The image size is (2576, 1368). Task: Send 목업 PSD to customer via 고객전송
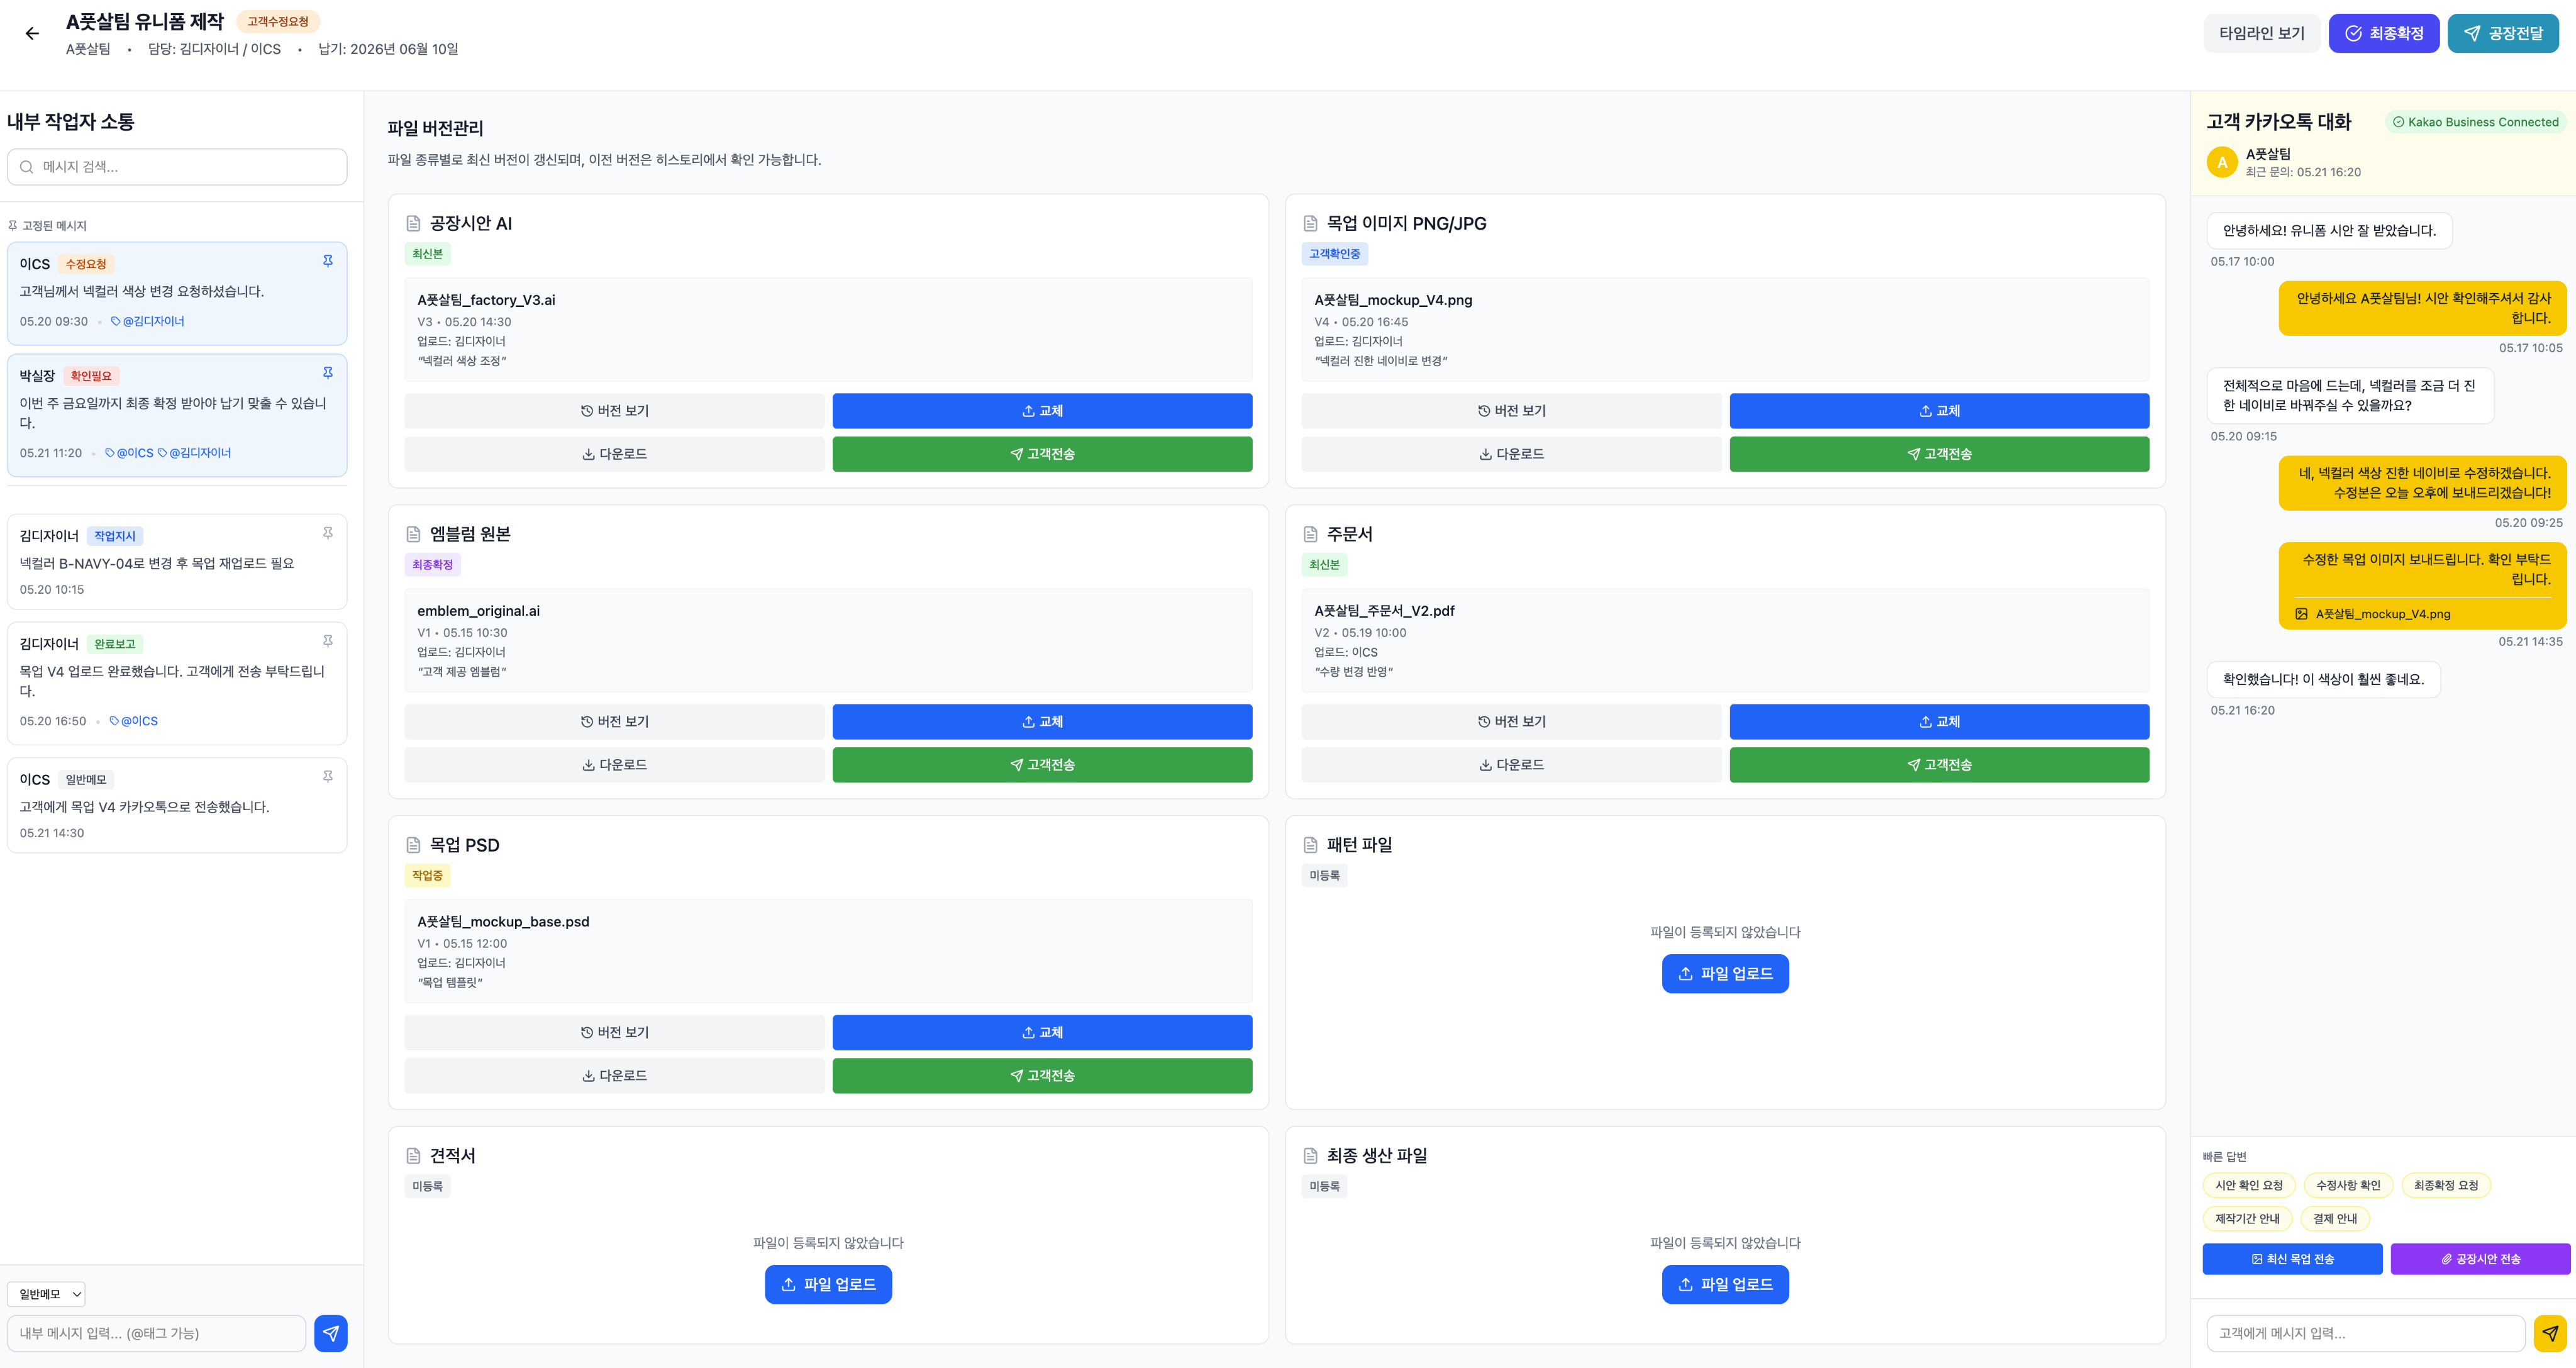1042,1076
